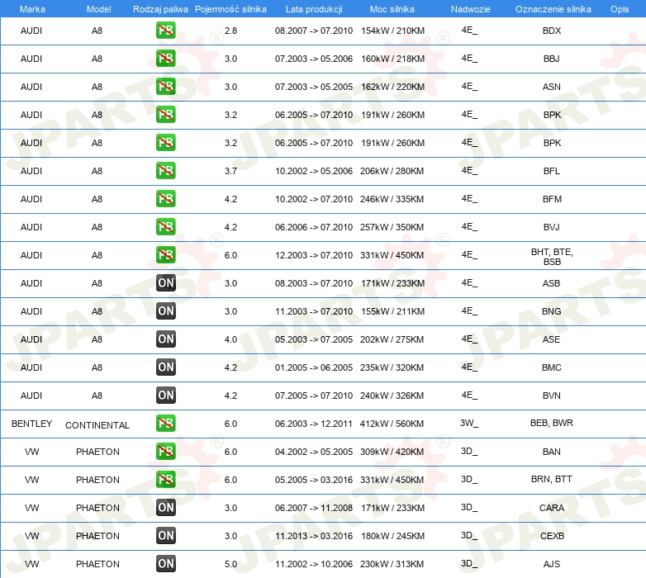Click the Nadwozie column header
This screenshot has width=646, height=578.
click(x=471, y=9)
